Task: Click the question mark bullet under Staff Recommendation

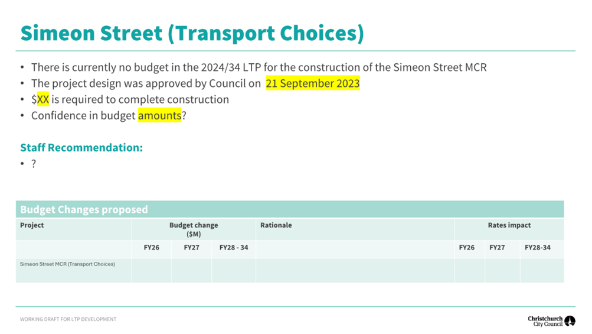Action: (34, 163)
